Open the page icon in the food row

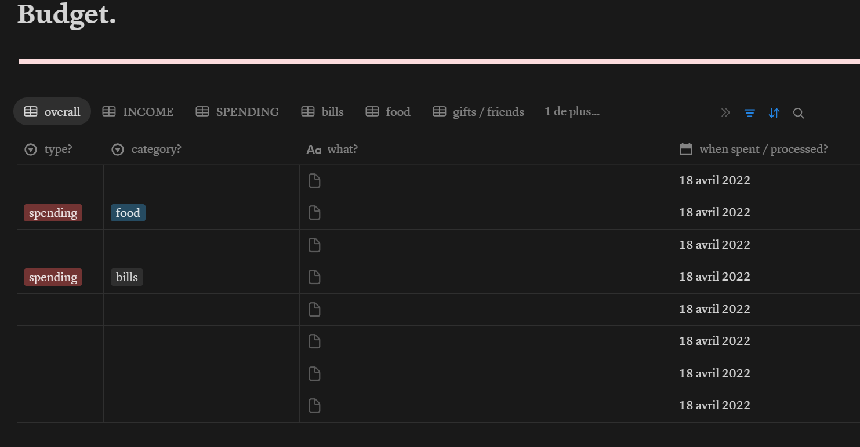pyautogui.click(x=314, y=213)
